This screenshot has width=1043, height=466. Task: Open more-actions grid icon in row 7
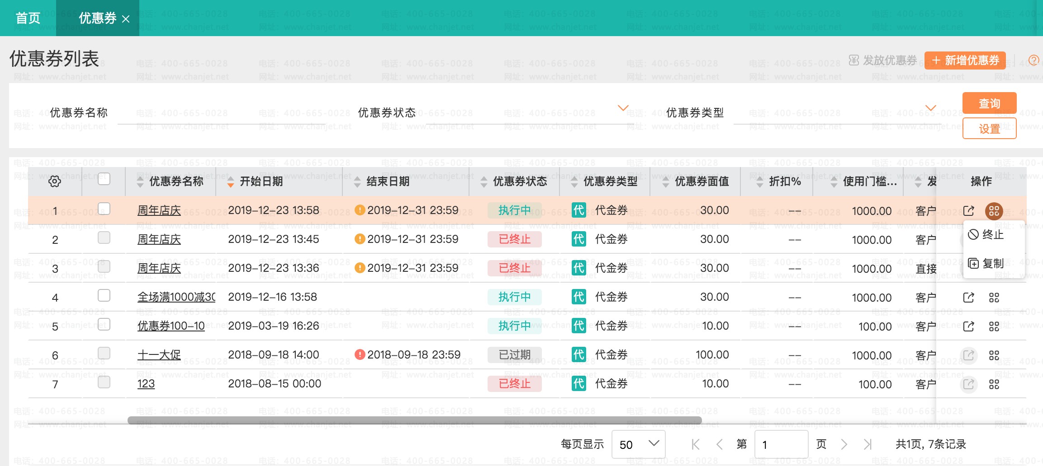994,384
